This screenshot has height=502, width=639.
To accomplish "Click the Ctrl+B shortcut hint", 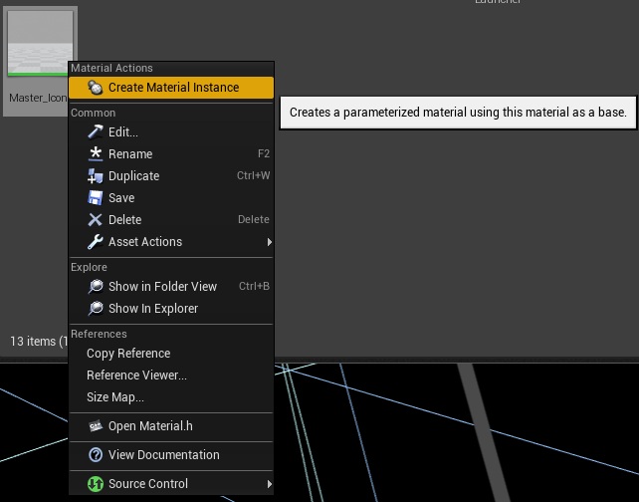I will click(x=254, y=286).
